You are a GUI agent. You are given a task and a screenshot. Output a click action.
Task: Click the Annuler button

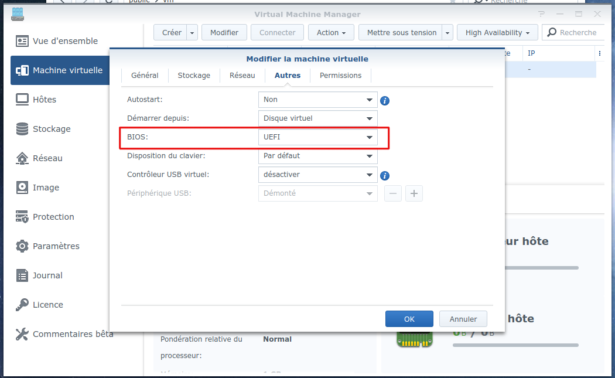[x=463, y=319]
